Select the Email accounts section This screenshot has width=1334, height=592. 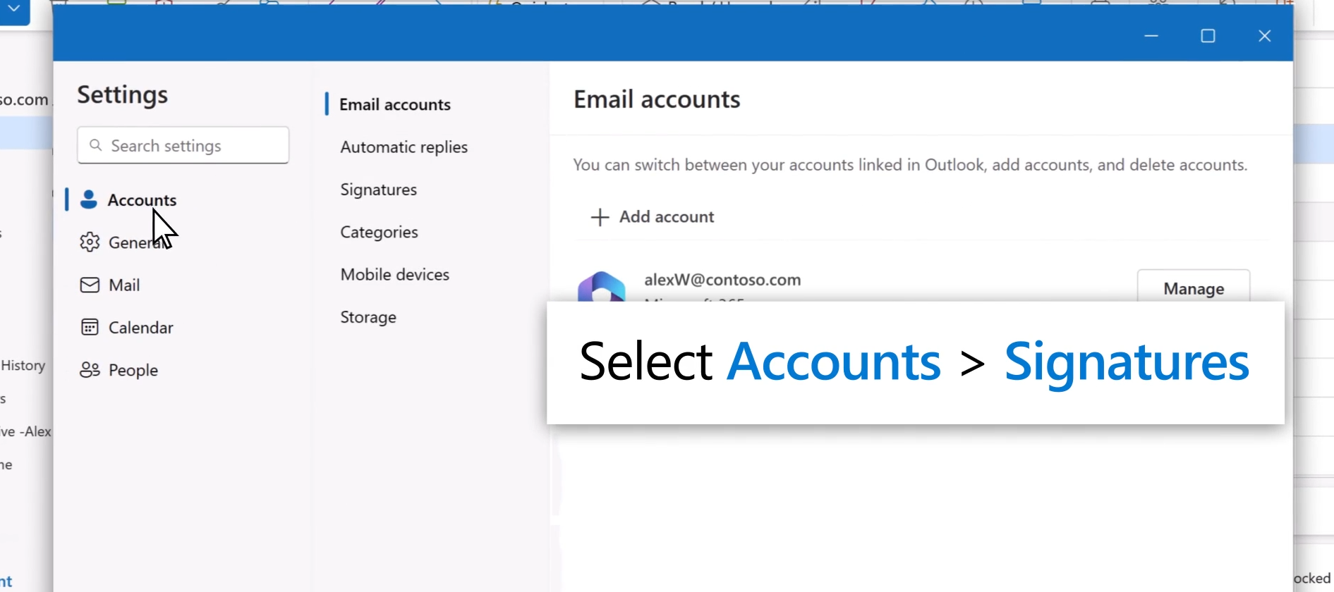(x=394, y=104)
